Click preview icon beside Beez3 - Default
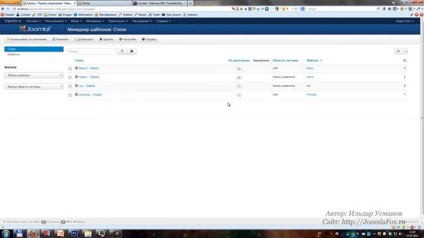Screen dimensions: 424x238 [76, 68]
